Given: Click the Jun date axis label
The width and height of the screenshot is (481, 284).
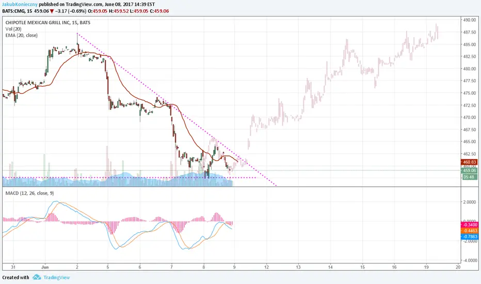Looking at the screenshot, I should coord(45,267).
